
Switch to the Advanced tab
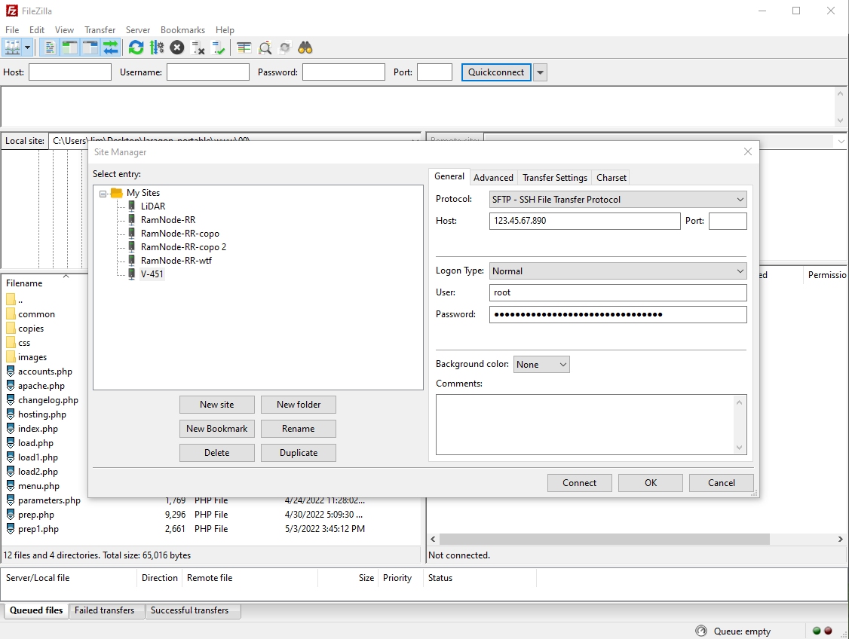point(493,178)
